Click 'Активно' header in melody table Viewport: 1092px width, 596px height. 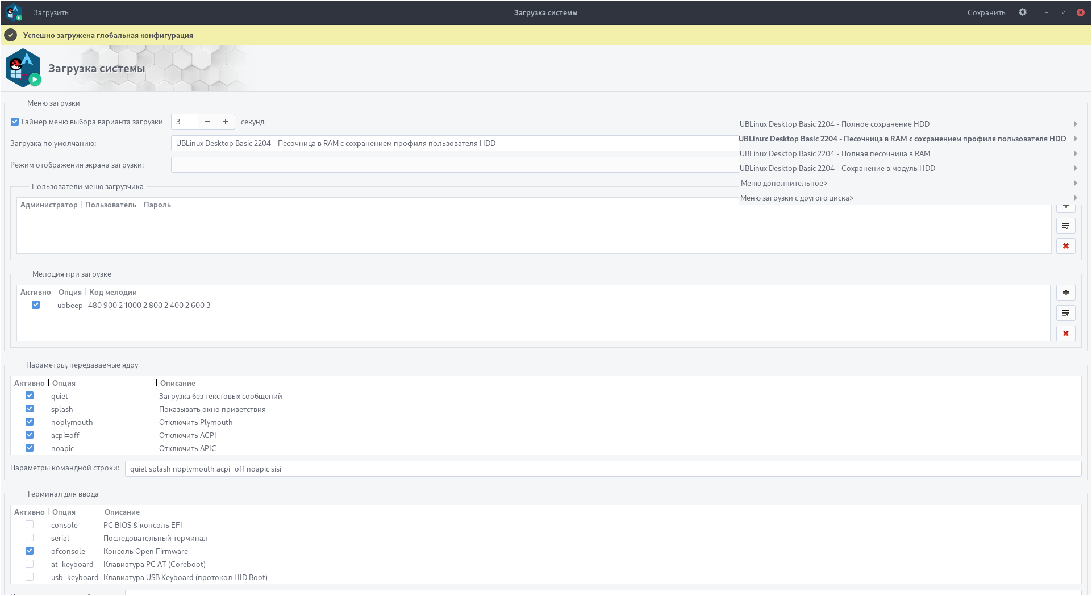(36, 292)
